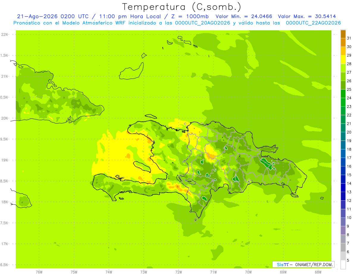Click the "71W" longitude axis label

click(213, 272)
